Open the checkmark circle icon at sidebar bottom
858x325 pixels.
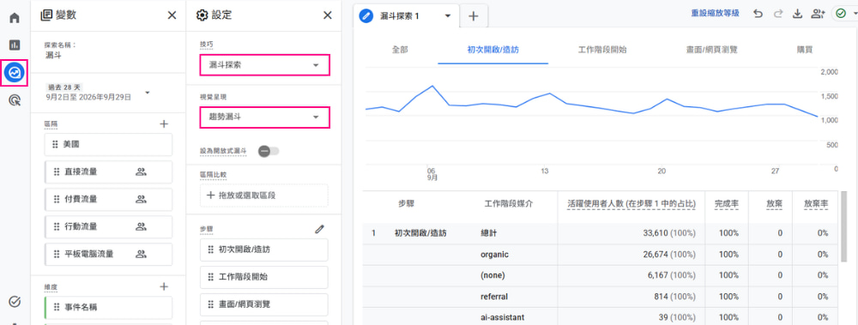click(15, 301)
